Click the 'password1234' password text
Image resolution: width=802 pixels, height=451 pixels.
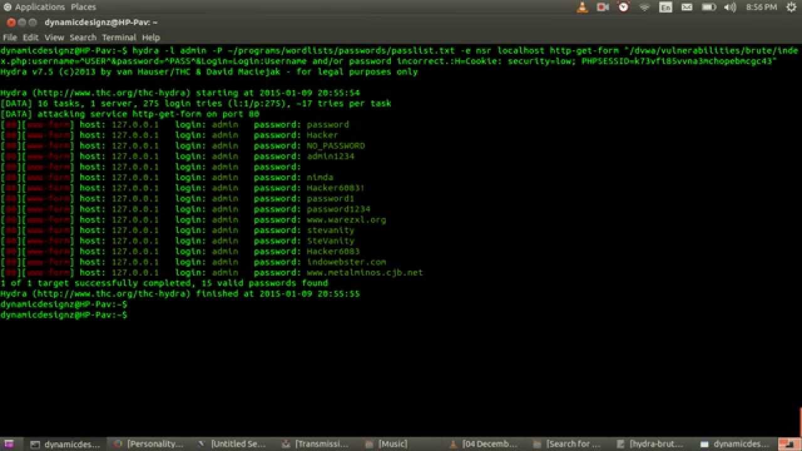click(x=338, y=209)
